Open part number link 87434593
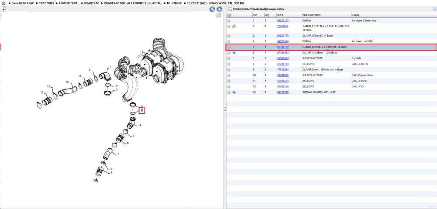Viewport: 437px width, 209px height. (x=283, y=53)
